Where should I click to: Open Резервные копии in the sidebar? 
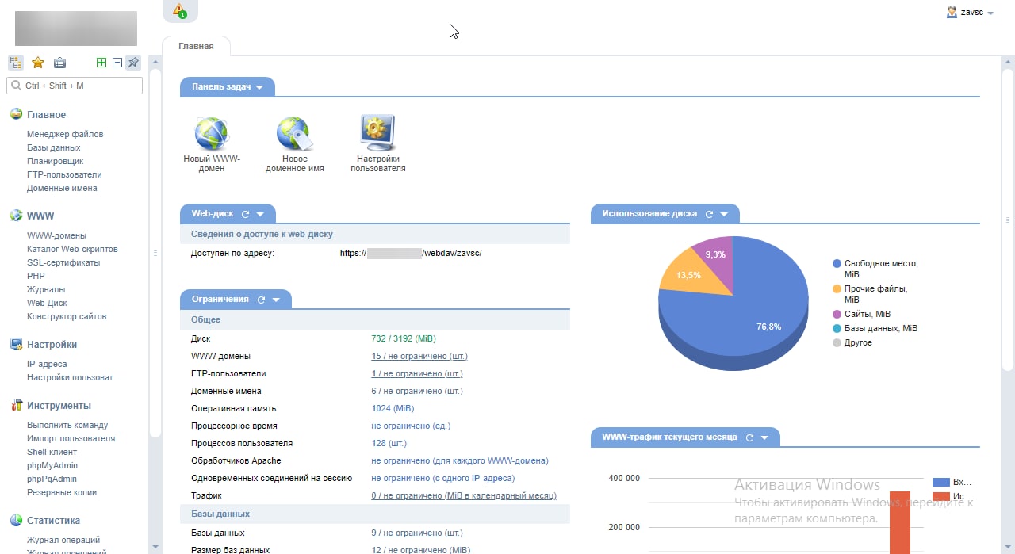[x=62, y=493]
